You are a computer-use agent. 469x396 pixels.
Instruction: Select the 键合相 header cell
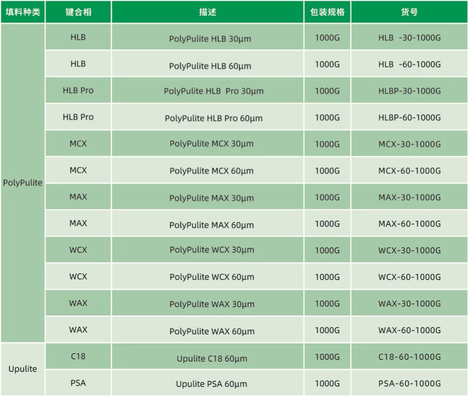pos(78,12)
